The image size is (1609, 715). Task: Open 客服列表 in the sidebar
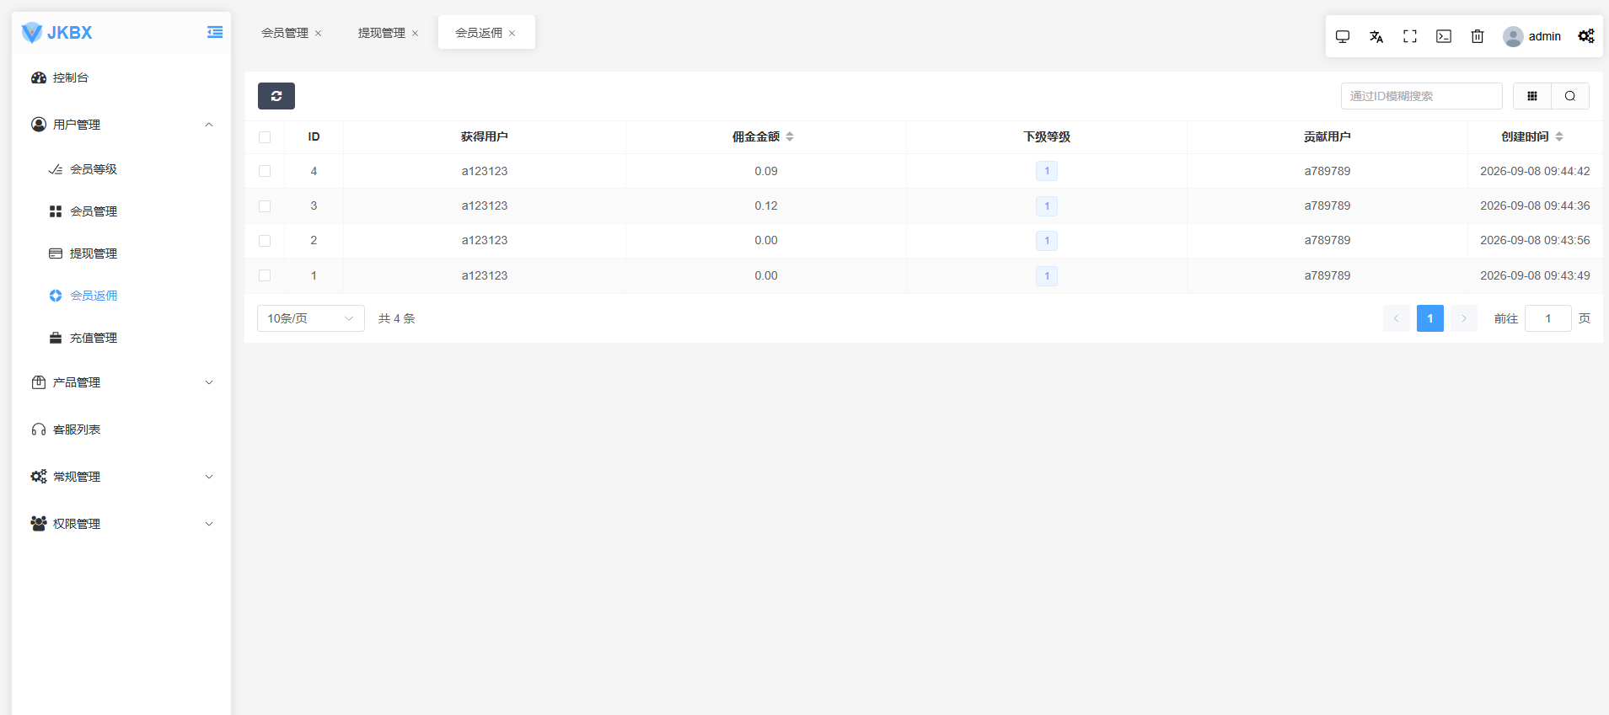click(x=121, y=430)
